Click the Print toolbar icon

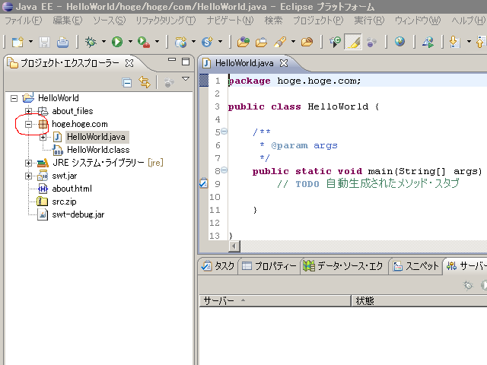click(62, 42)
